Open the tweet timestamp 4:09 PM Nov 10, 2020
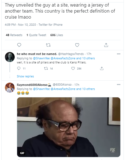126x160 pixels. point(20,25)
